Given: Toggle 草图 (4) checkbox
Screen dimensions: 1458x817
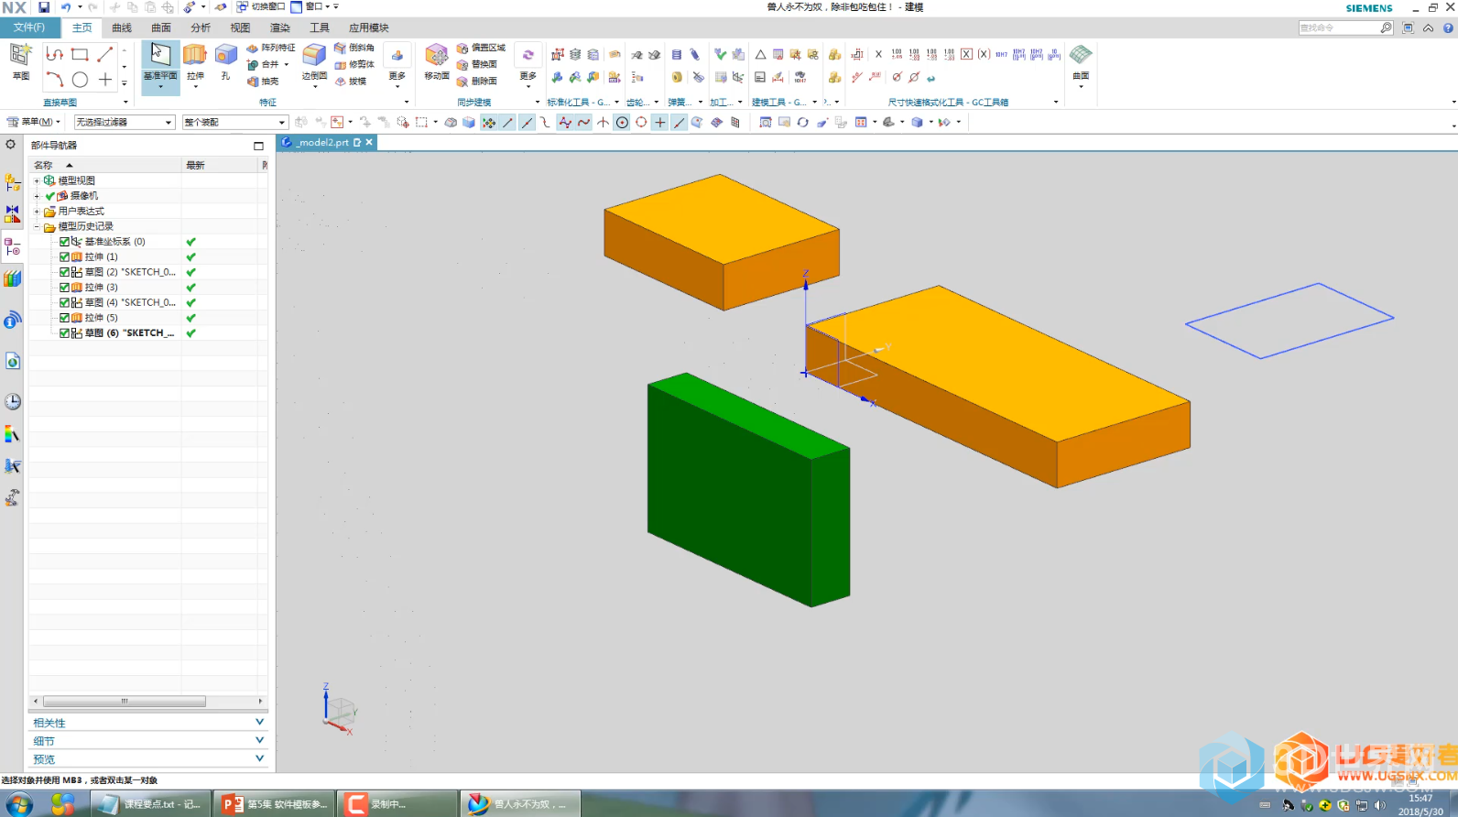Looking at the screenshot, I should point(64,302).
